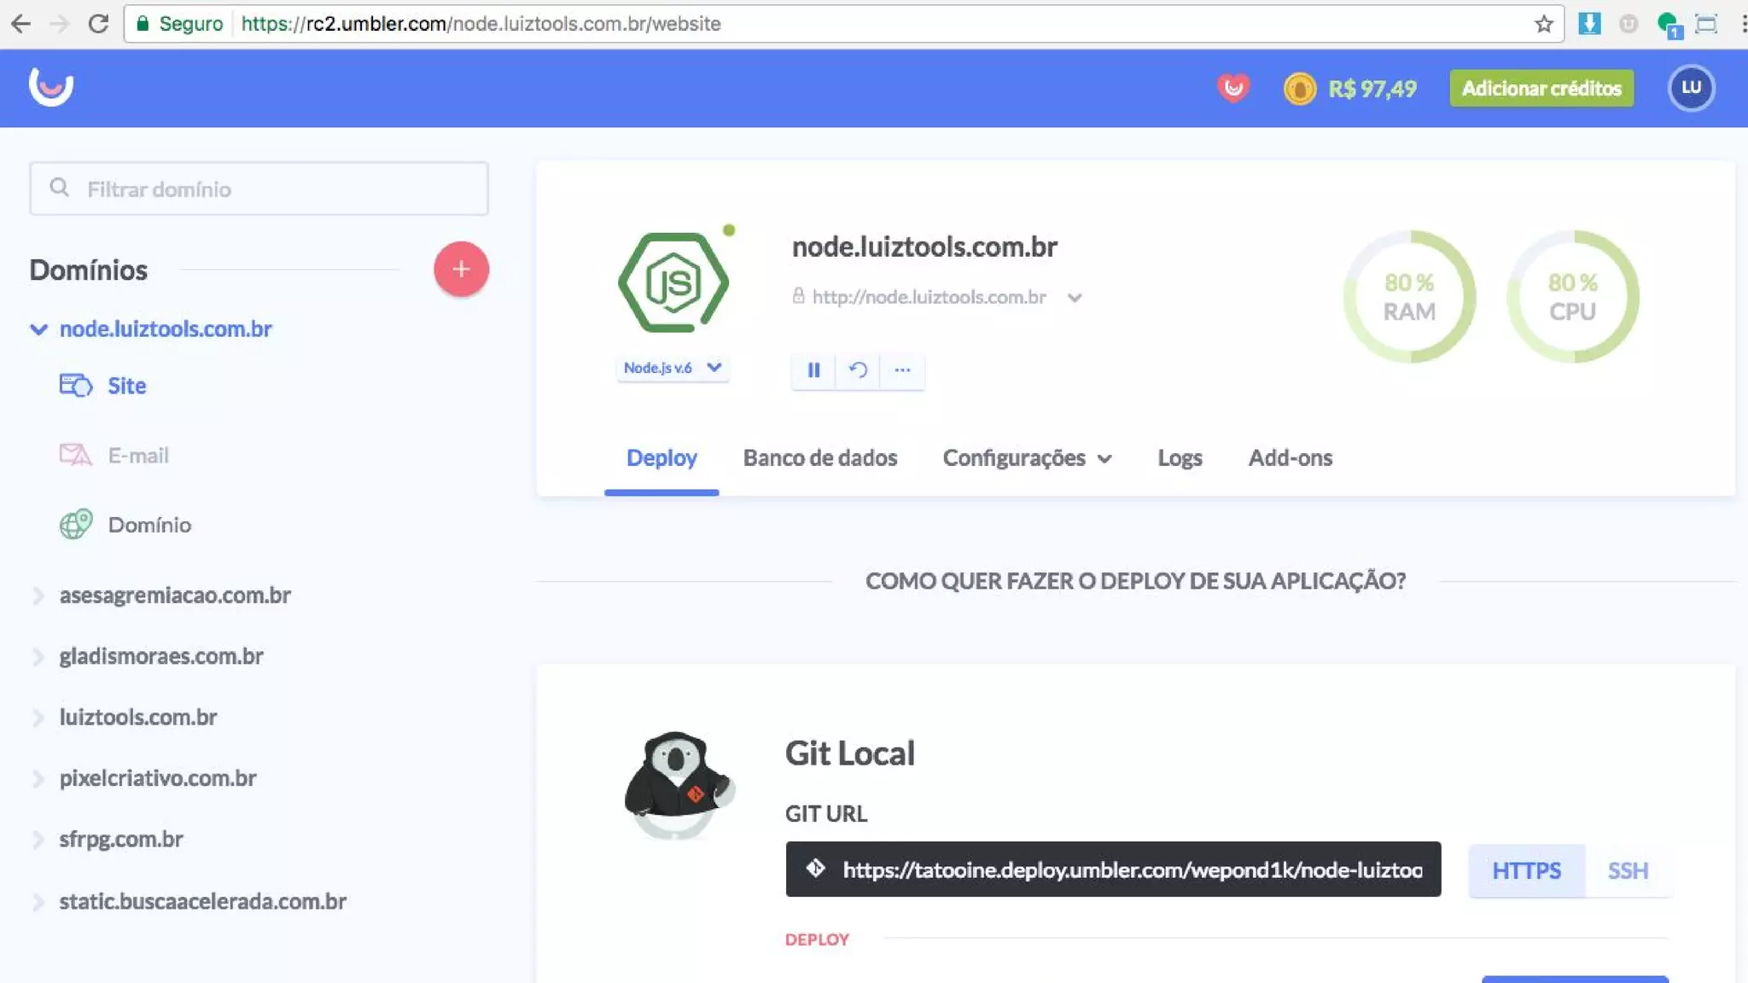Open the Logs tab

(1180, 458)
